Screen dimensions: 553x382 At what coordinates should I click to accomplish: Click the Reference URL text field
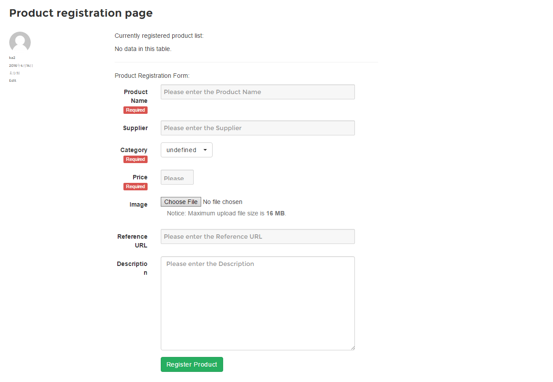(x=257, y=236)
